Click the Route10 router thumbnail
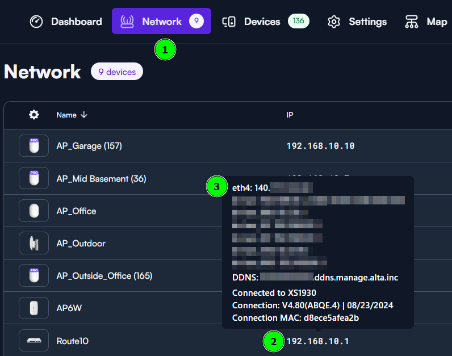 [x=34, y=341]
